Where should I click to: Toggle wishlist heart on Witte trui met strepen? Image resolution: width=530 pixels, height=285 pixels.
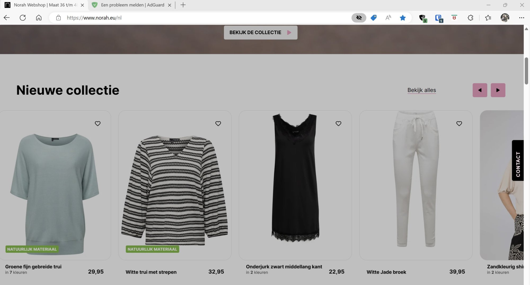point(218,123)
